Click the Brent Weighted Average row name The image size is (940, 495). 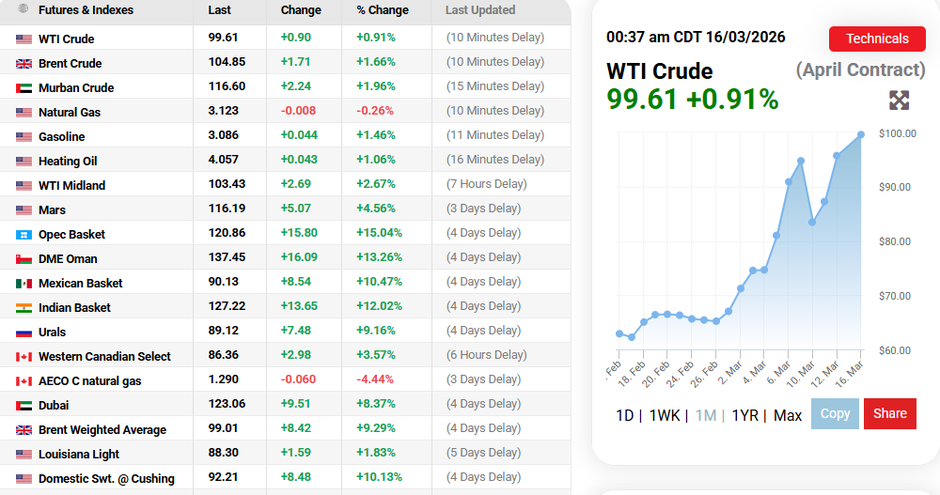(x=102, y=430)
